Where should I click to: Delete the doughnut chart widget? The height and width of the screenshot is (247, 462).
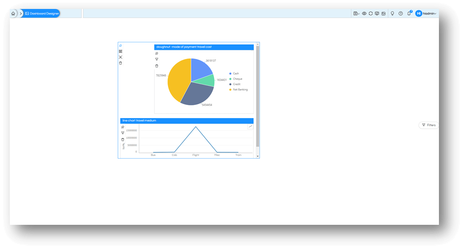(x=157, y=66)
